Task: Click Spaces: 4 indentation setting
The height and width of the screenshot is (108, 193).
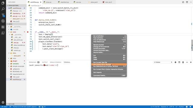Action: (x=164, y=107)
